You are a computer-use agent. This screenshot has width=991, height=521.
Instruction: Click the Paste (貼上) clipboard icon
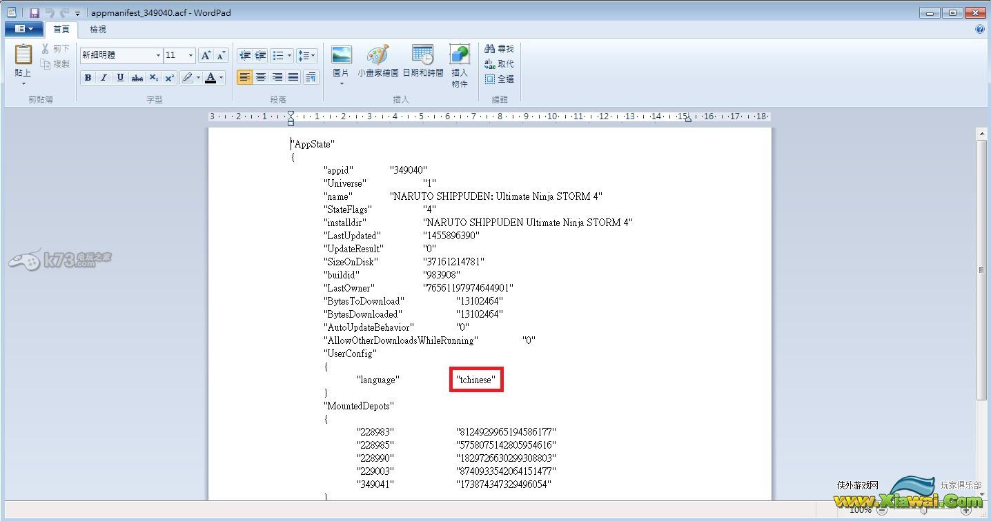23,54
